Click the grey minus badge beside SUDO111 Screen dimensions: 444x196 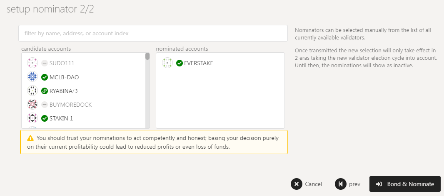click(45, 63)
